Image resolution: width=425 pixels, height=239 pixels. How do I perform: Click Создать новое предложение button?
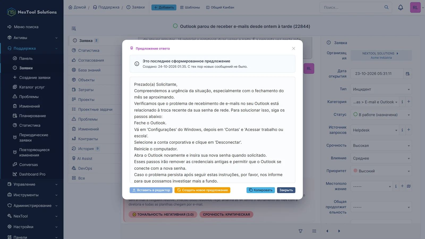(x=202, y=190)
